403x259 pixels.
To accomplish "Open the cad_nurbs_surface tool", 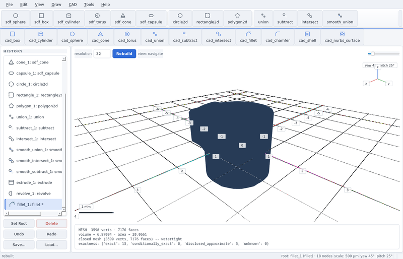I will (342, 37).
